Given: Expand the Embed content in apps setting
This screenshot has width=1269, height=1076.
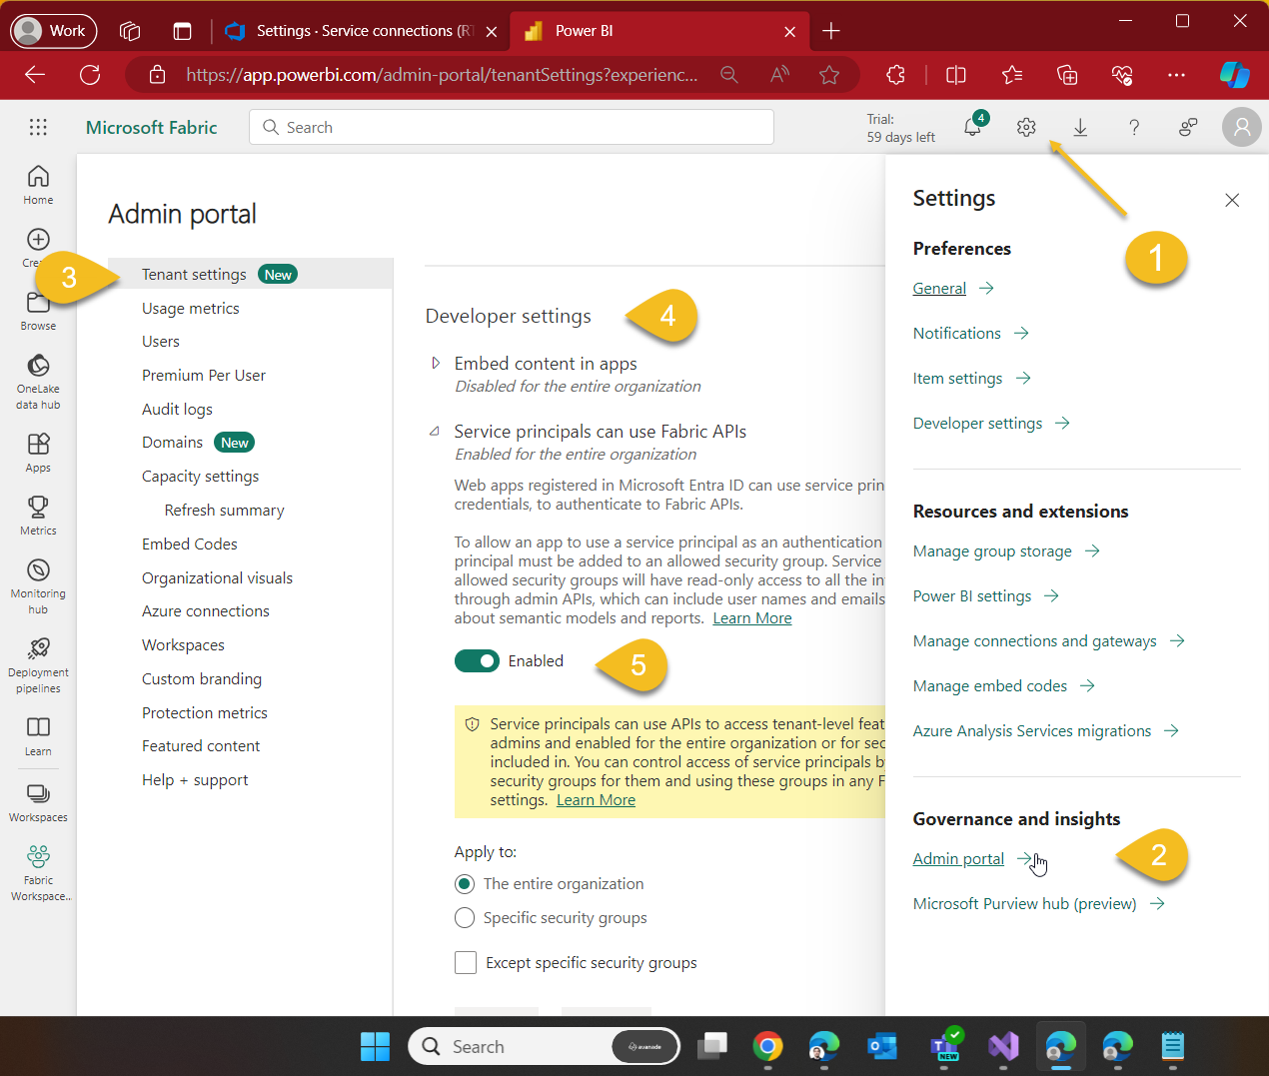Looking at the screenshot, I should click(436, 363).
